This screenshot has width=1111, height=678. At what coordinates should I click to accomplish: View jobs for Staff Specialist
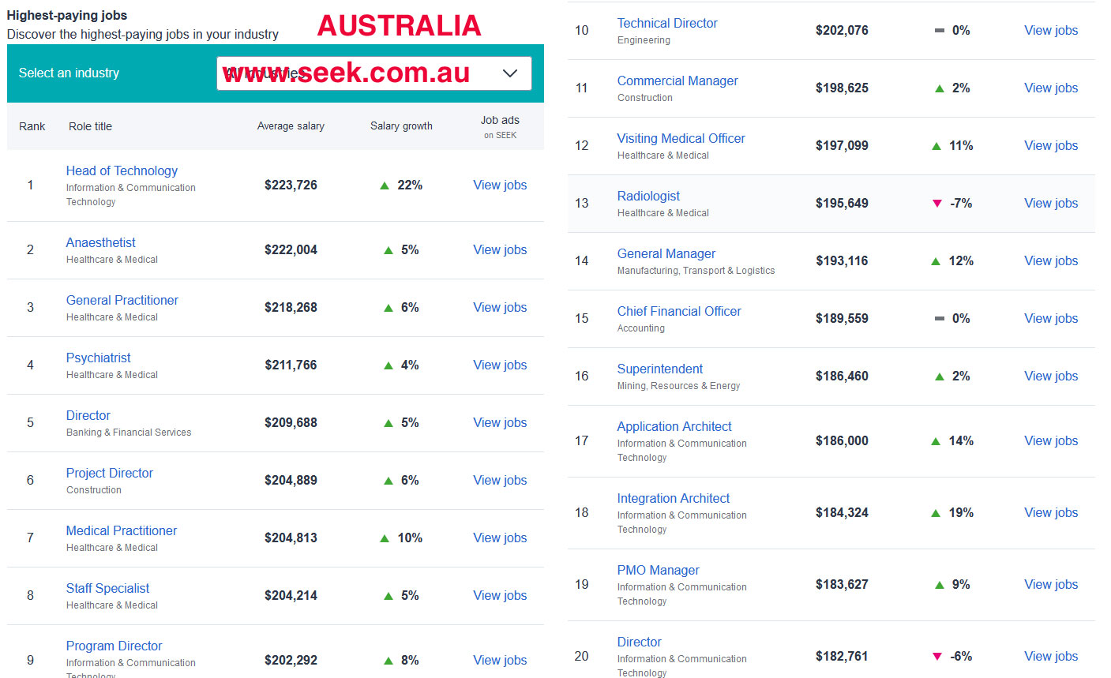click(500, 595)
